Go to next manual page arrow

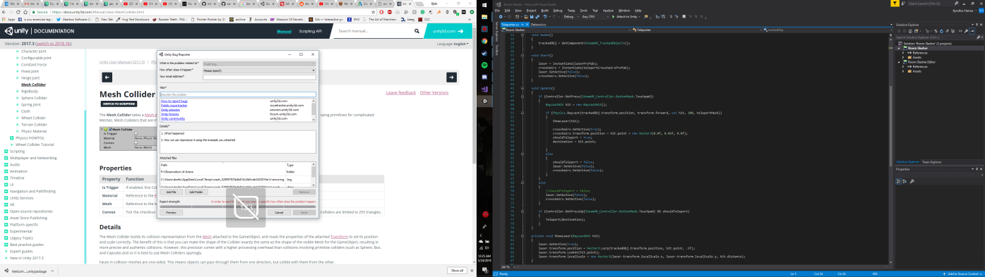click(451, 77)
